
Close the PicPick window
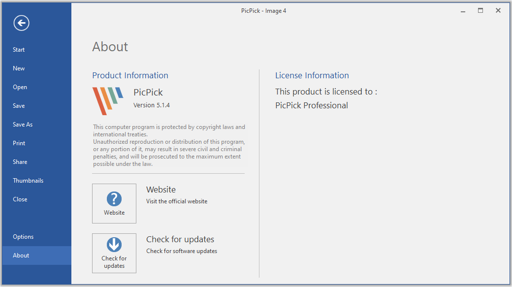(x=498, y=10)
